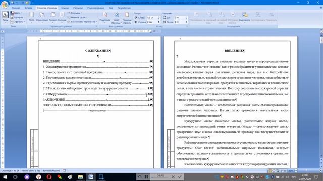Pause the screen recording
Viewport: 323px width, 181px height.
(146, 177)
